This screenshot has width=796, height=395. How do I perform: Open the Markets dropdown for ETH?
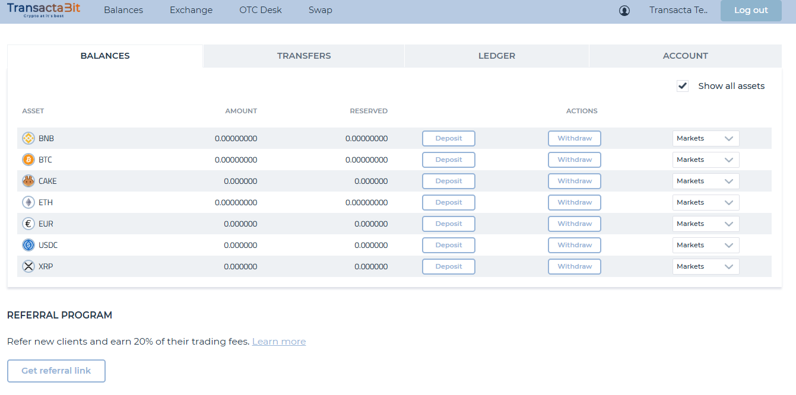(x=705, y=202)
